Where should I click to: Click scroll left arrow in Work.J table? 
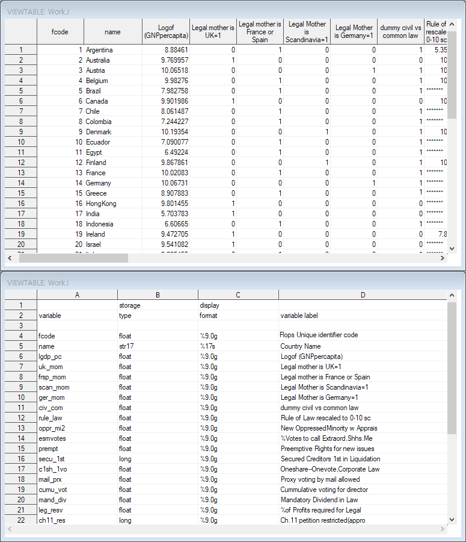10,258
